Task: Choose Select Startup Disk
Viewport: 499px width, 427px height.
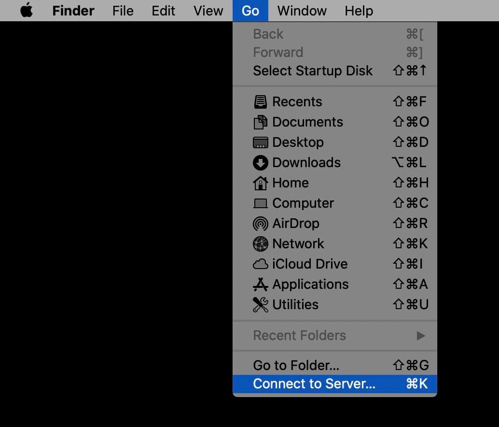Action: (313, 71)
